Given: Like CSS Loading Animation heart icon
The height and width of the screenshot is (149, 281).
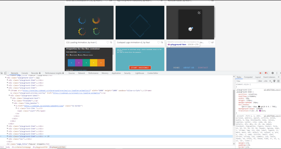Looking at the screenshot, I should pos(108,42).
